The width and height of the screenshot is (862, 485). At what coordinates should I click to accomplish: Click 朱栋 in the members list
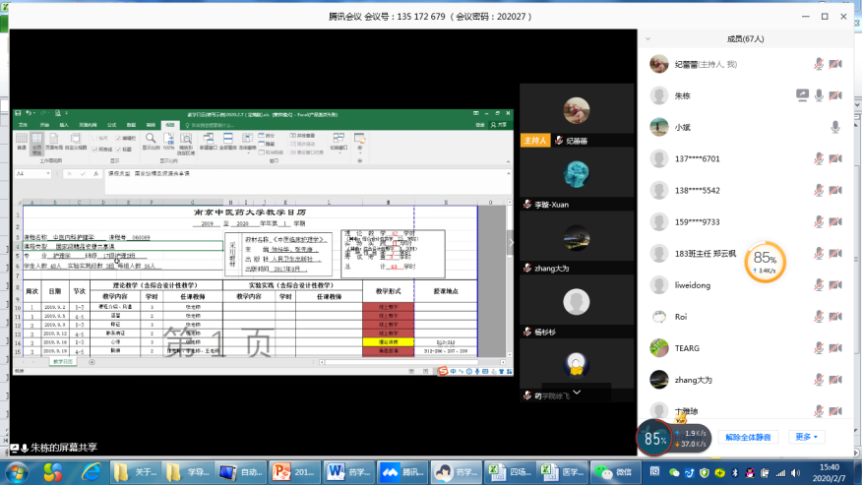click(x=683, y=95)
